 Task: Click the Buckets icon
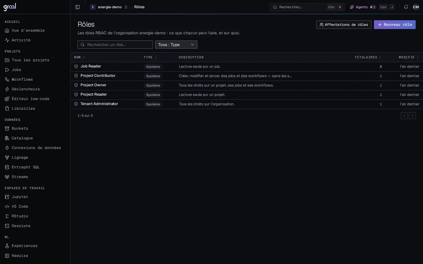click(7, 128)
